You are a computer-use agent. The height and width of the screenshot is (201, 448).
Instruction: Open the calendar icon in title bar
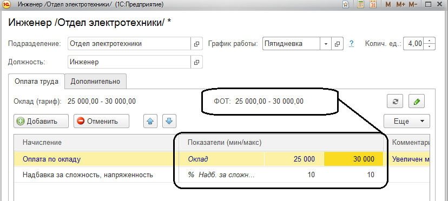[x=373, y=4]
